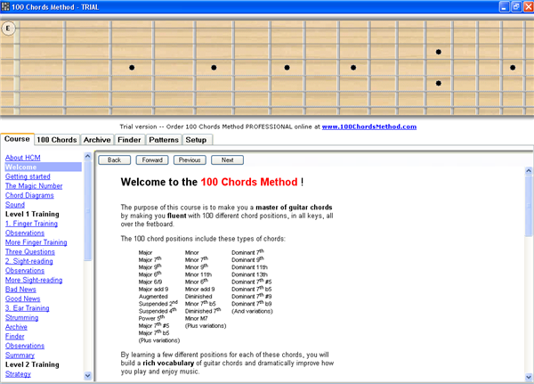Image resolution: width=534 pixels, height=384 pixels.
Task: Click the Back button
Action: (x=115, y=160)
